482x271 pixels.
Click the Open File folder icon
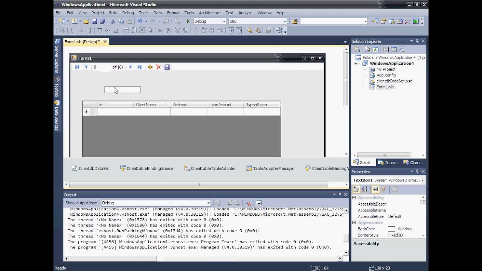[x=87, y=21]
